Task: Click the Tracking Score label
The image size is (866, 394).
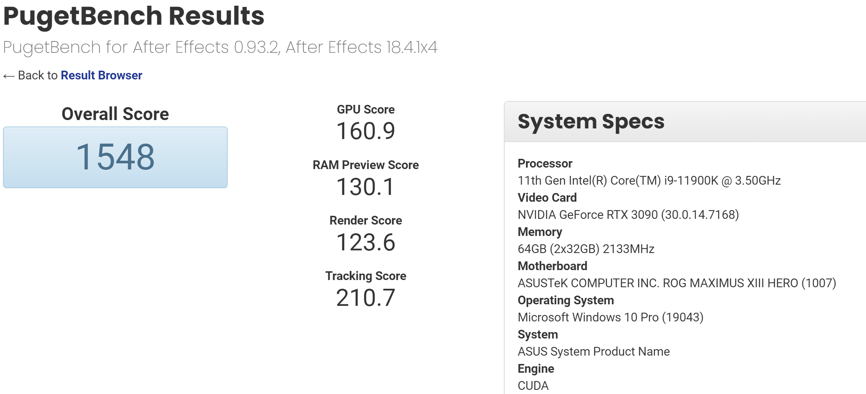Action: tap(365, 276)
